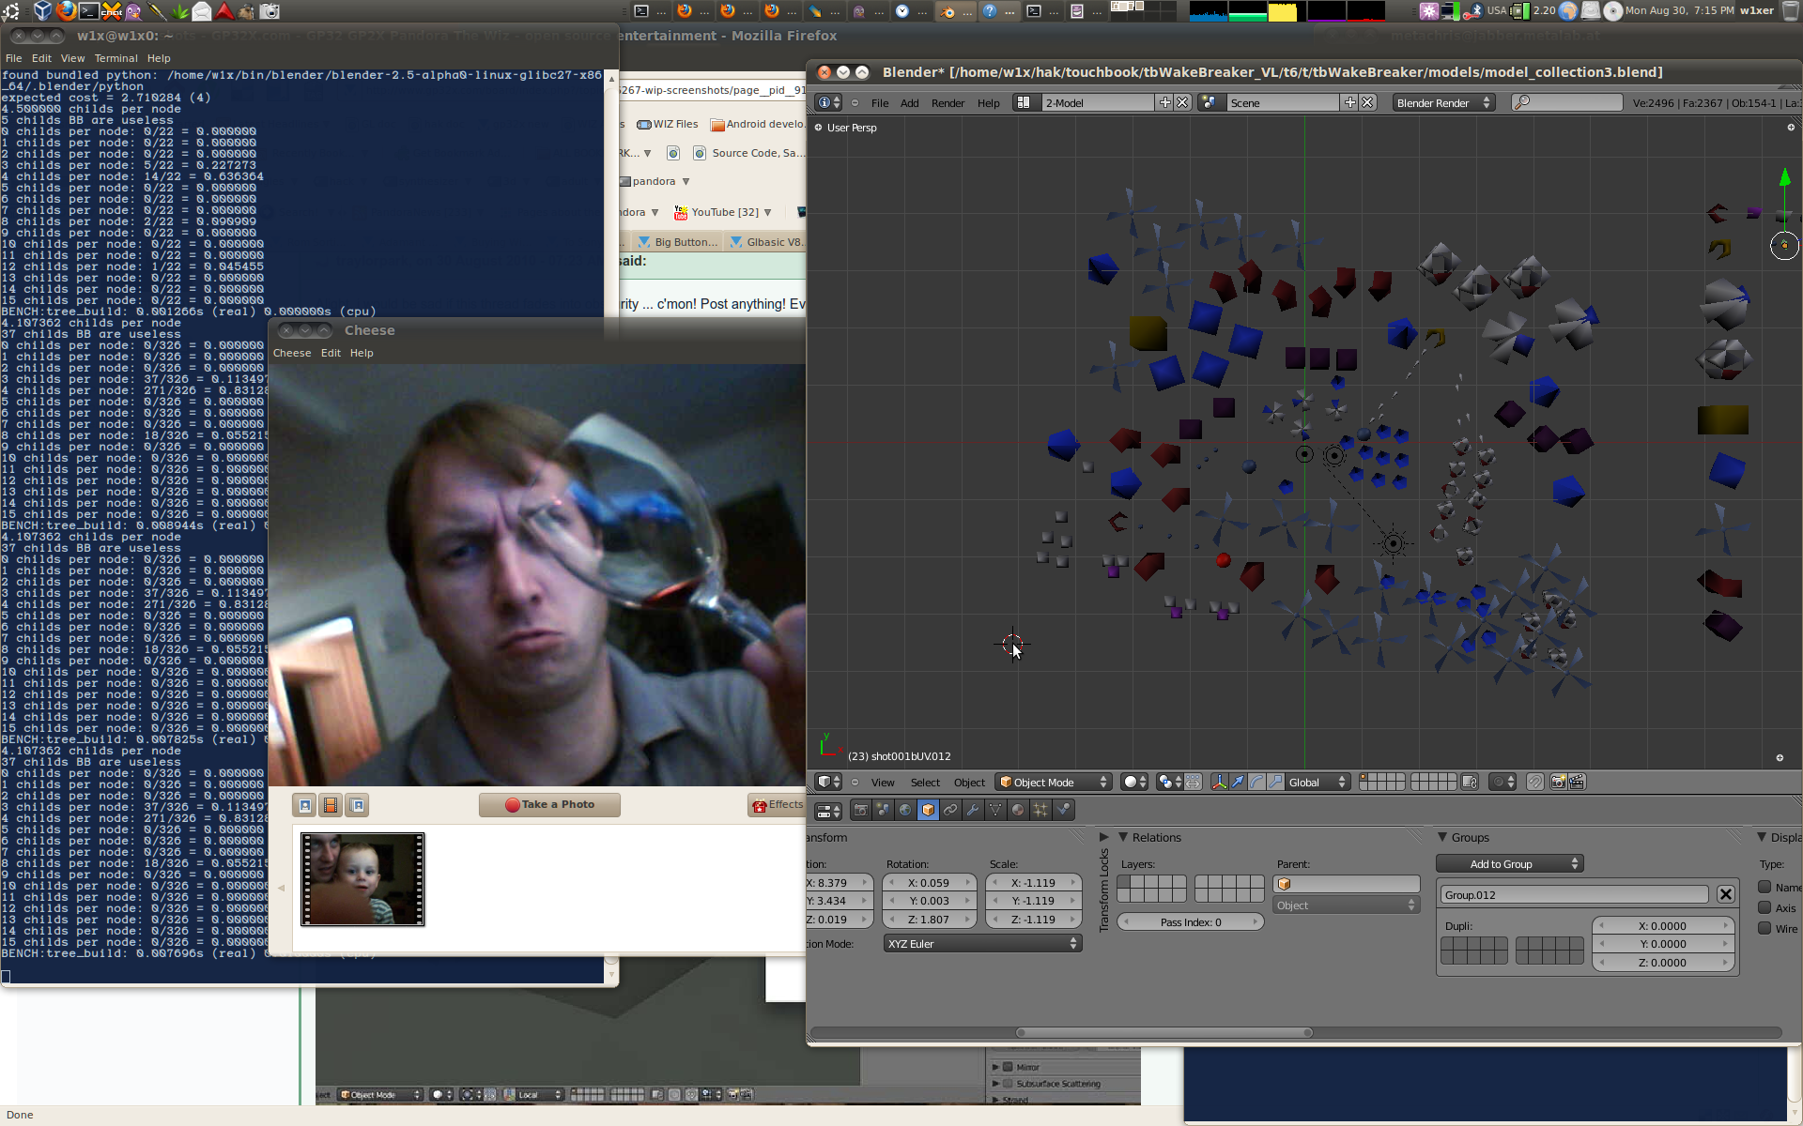The image size is (1803, 1126).
Task: Switch Cheese to video mode
Action: click(x=331, y=805)
